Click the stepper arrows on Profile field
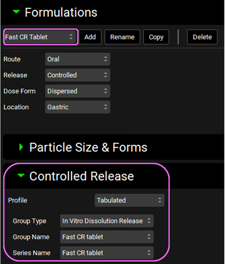The image size is (225, 264). [160, 200]
